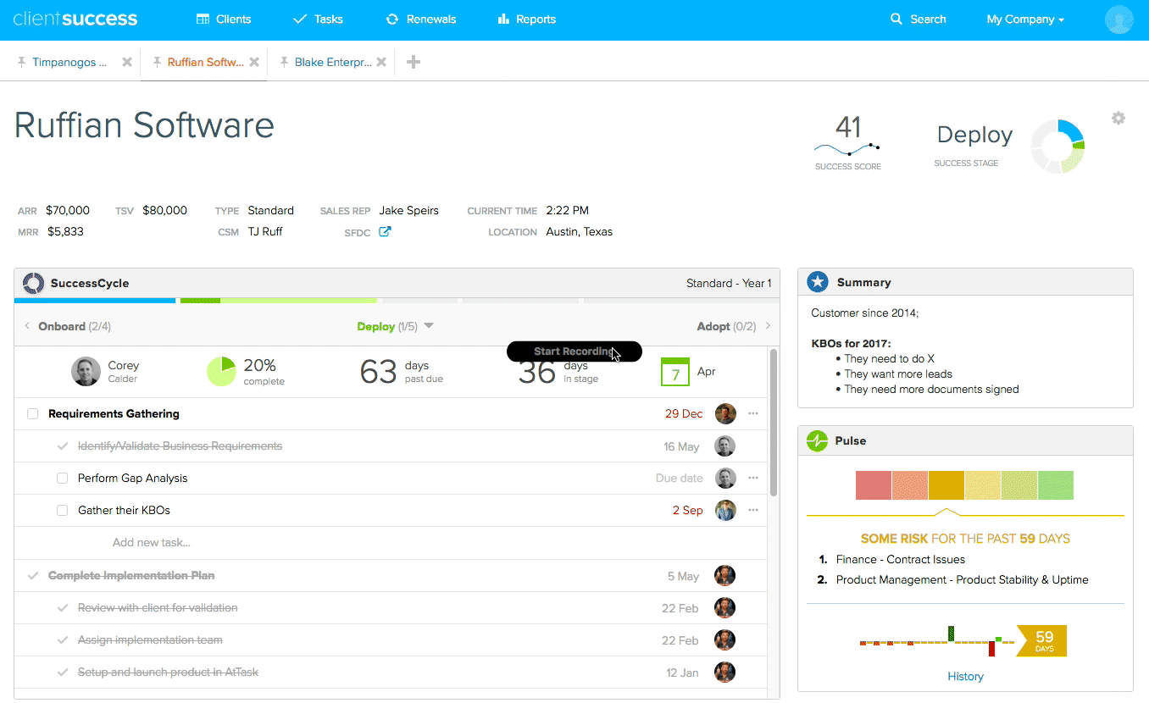1149x703 pixels.
Task: Open the settings gear icon
Action: [1118, 119]
